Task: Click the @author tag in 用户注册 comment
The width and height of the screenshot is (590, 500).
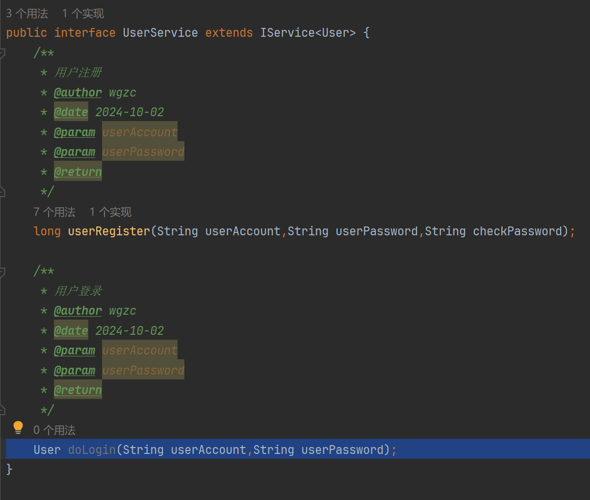Action: (x=78, y=93)
